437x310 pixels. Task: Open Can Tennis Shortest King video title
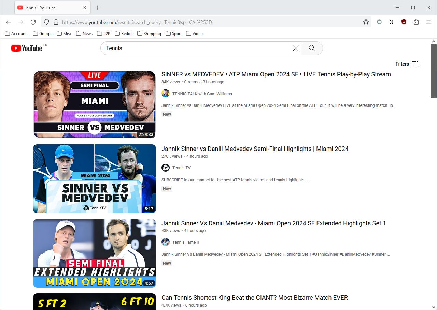(255, 298)
